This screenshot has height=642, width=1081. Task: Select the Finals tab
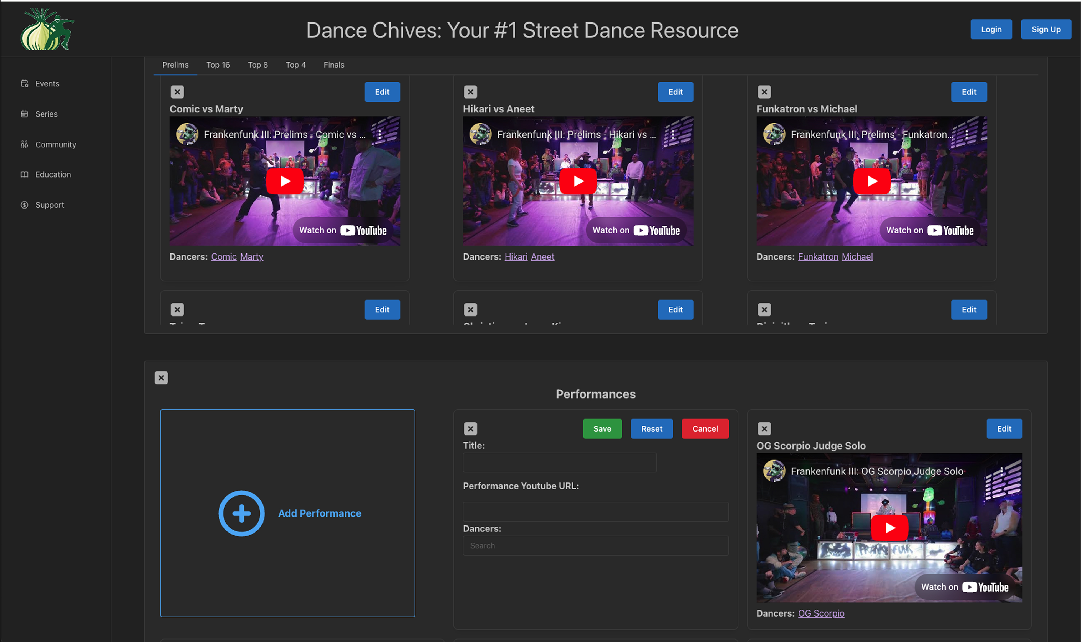[334, 65]
